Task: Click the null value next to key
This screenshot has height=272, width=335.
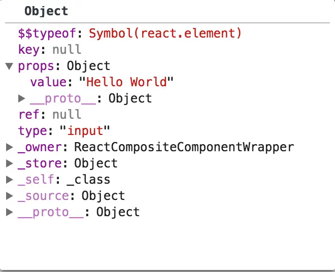Action: click(66, 50)
